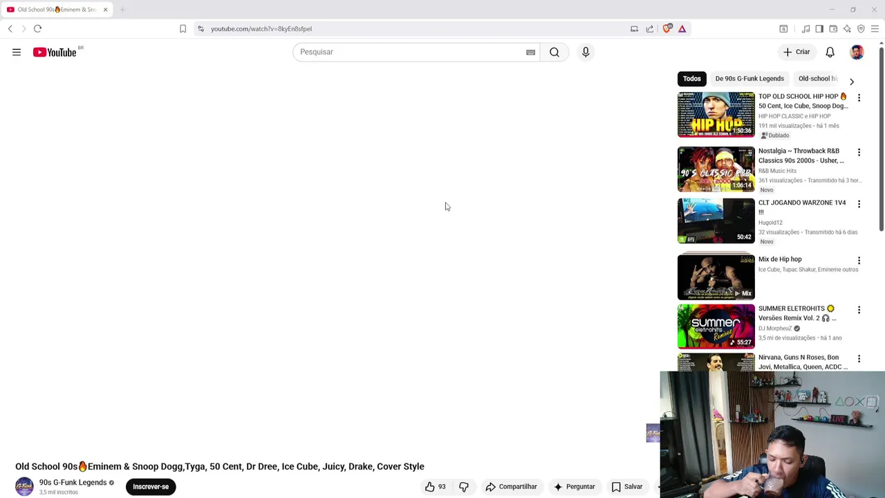Open options for Mix de Hip hop
885x498 pixels.
pyautogui.click(x=859, y=261)
